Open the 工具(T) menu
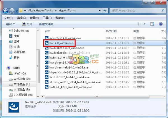The image size is (168, 118). [47, 18]
